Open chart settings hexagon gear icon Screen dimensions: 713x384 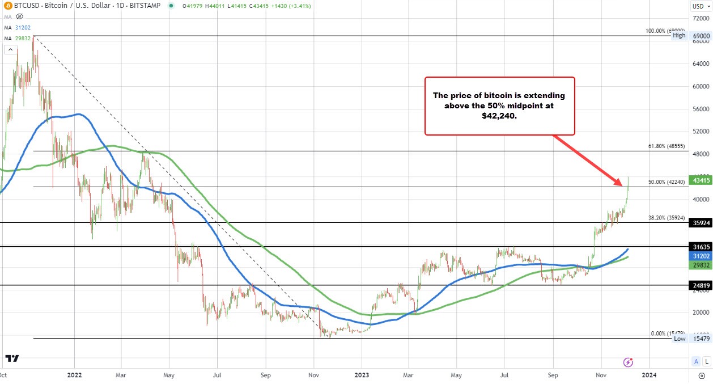click(702, 375)
